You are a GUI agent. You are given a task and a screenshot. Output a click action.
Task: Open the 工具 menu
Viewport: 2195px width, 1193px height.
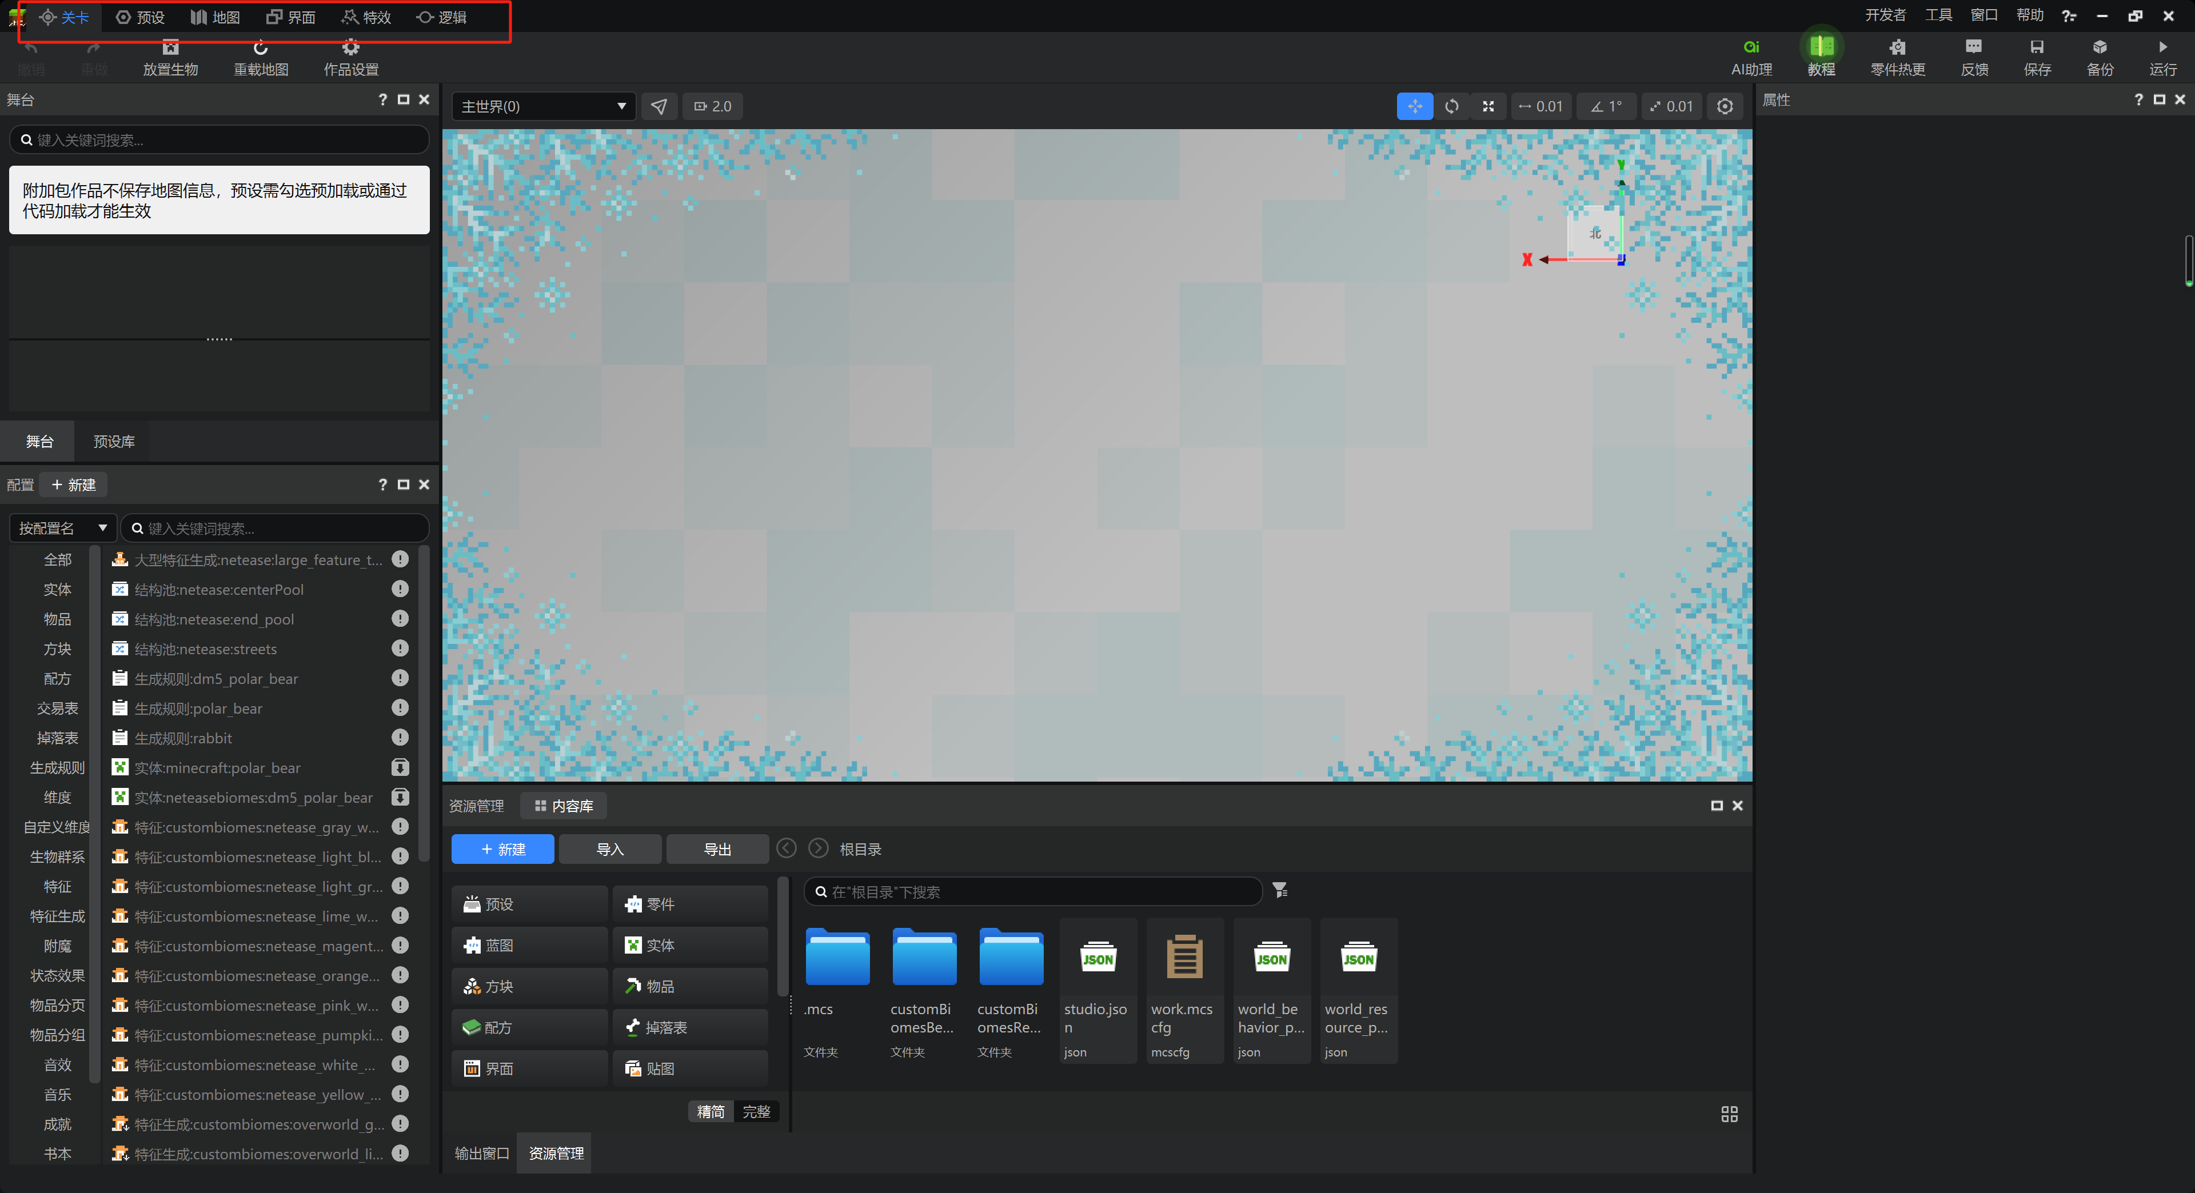[1938, 15]
